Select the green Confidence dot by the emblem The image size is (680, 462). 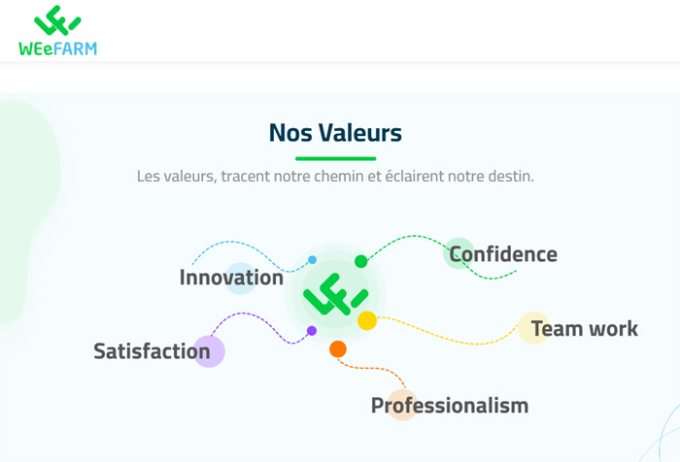pyautogui.click(x=360, y=261)
